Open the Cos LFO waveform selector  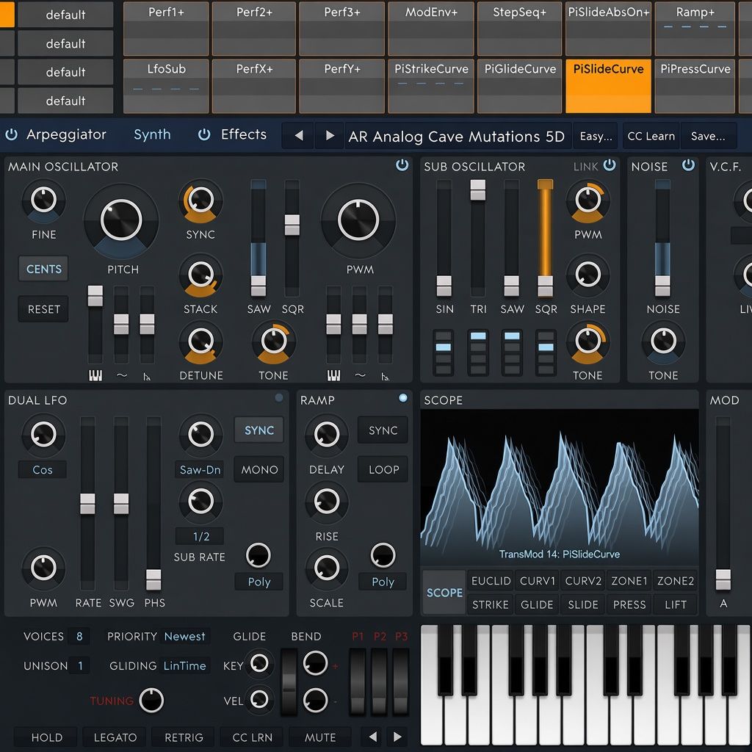(x=43, y=470)
